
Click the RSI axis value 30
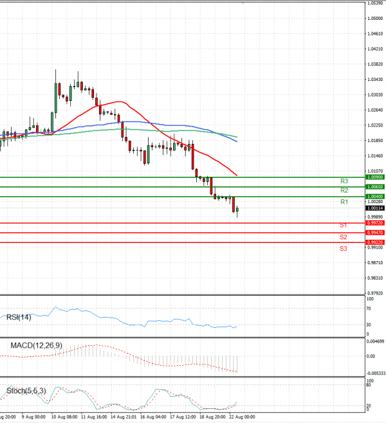click(369, 325)
